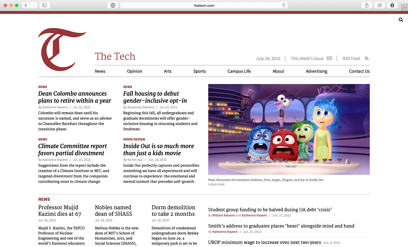
Task: Open the Downloads icon in toolbar
Action: pyautogui.click(x=392, y=5)
